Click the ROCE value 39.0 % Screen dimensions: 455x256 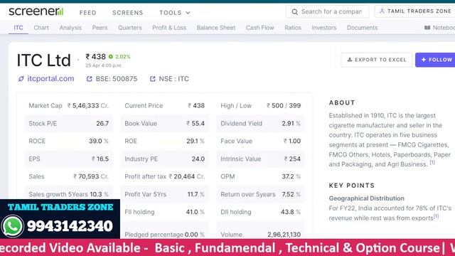click(x=99, y=141)
